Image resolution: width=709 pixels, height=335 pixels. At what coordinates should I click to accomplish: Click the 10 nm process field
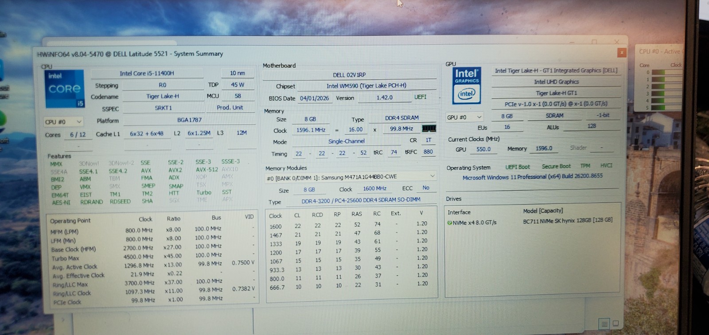point(238,73)
